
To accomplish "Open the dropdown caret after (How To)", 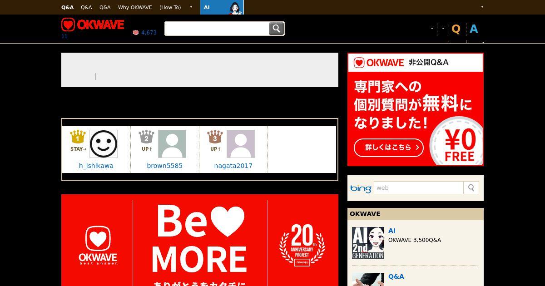I will pos(191,7).
